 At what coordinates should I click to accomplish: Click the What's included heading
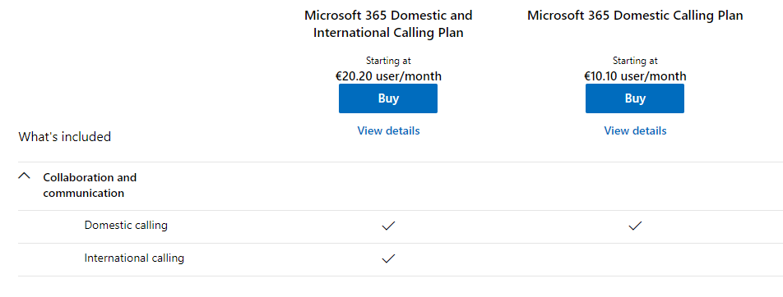coord(64,136)
